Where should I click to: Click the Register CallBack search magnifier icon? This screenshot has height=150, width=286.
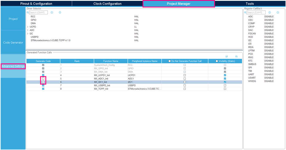(245, 12)
